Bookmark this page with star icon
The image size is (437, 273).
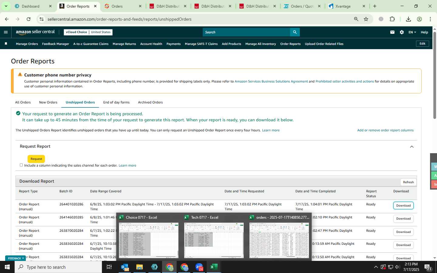tap(366, 19)
